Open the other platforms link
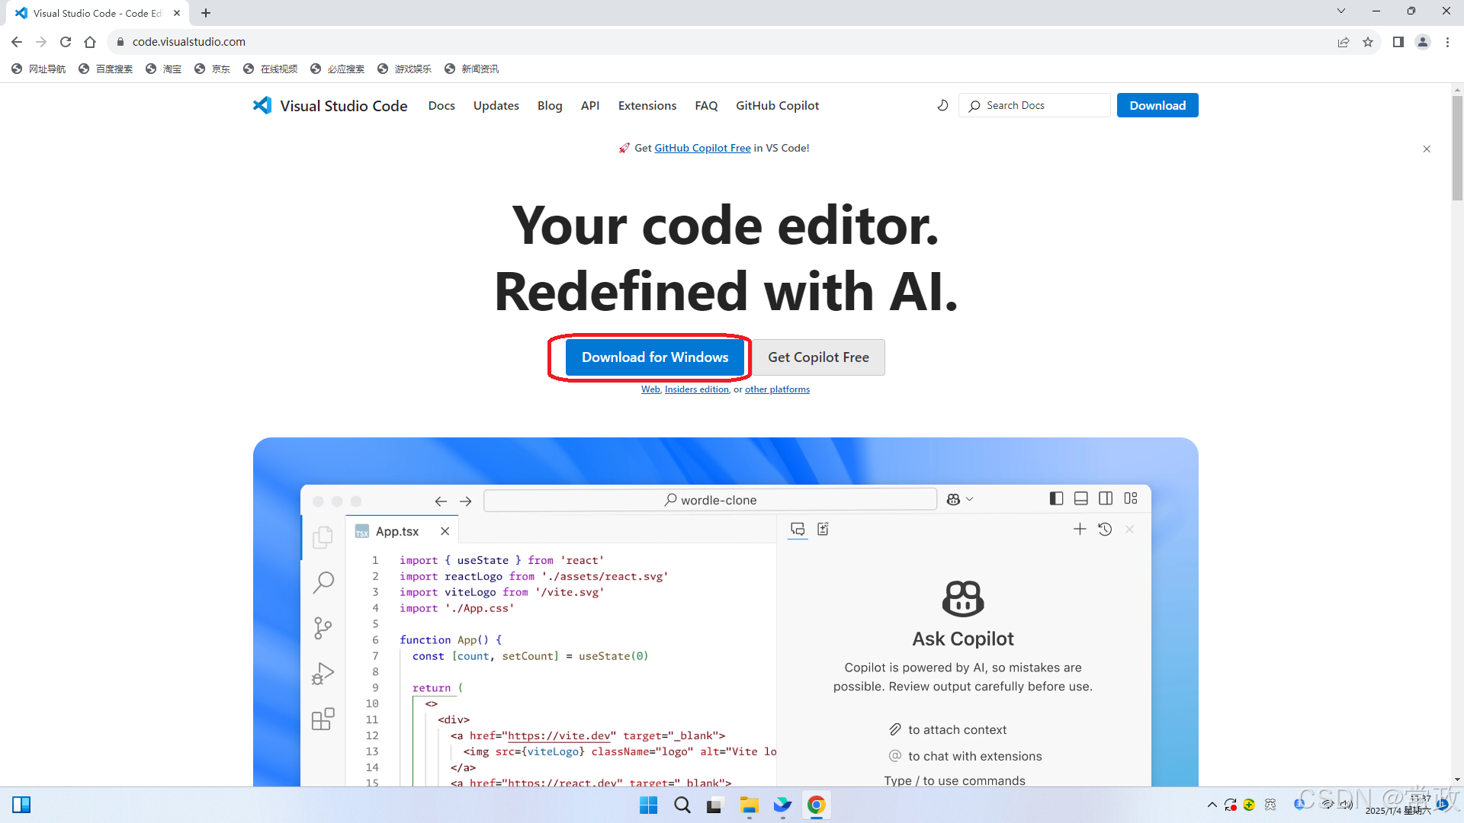 [x=777, y=389]
